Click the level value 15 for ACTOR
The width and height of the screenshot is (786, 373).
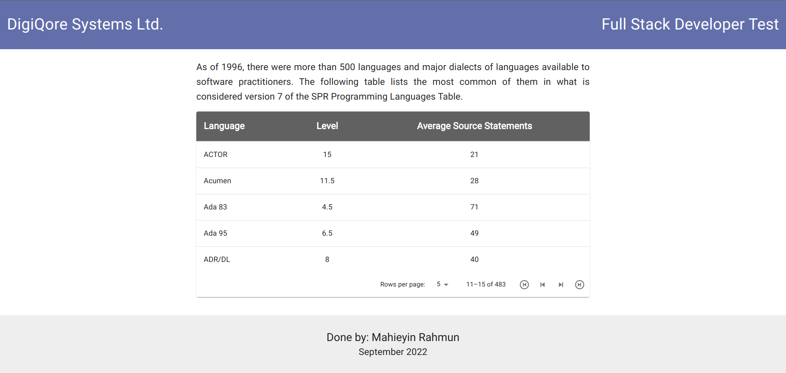327,155
